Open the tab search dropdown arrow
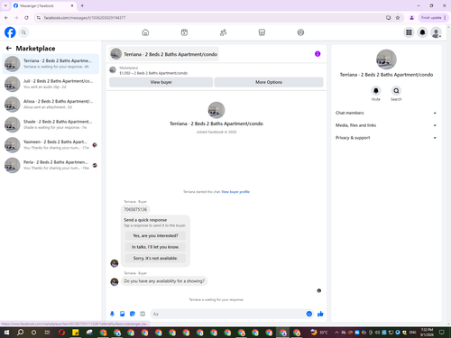 pos(5,5)
